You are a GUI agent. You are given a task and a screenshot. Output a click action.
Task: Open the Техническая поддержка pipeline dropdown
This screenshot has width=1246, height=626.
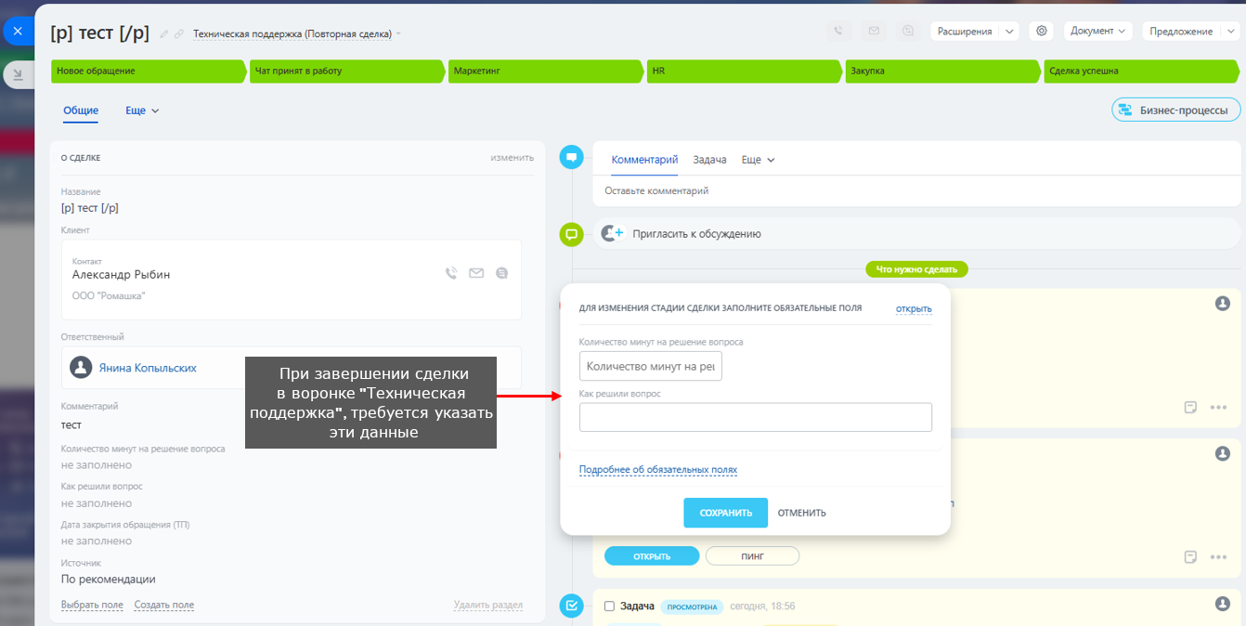coord(297,33)
